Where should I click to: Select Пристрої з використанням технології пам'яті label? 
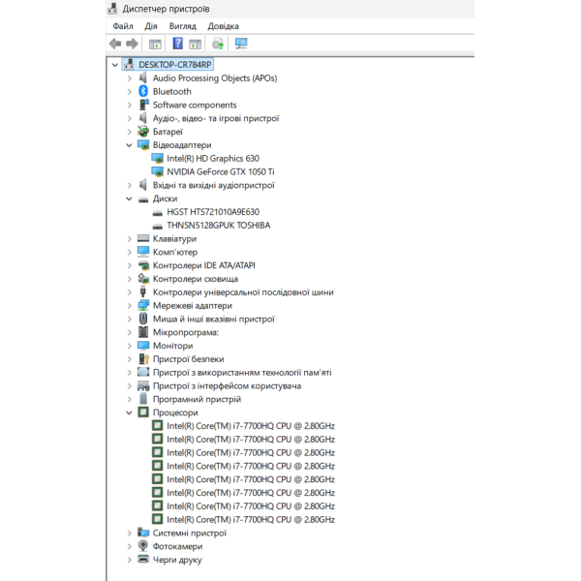tap(242, 373)
